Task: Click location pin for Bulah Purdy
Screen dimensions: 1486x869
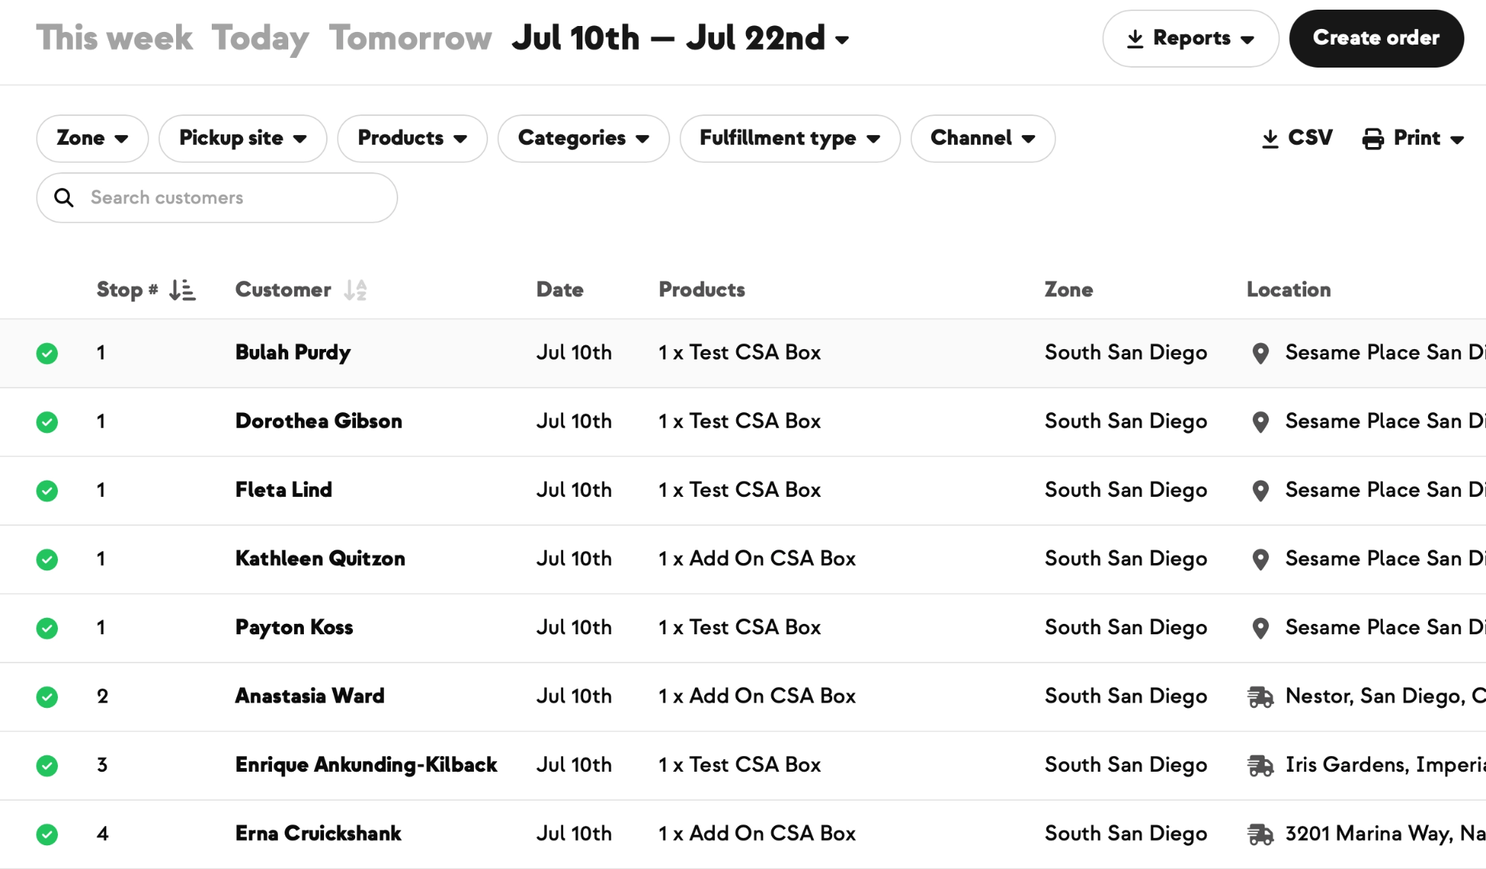Action: click(x=1260, y=353)
